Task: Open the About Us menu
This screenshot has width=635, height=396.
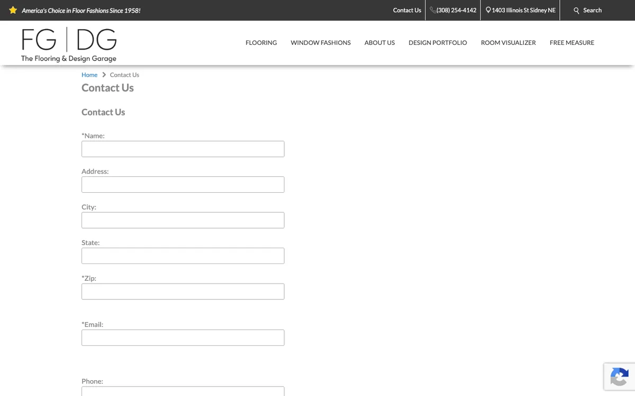Action: point(379,43)
